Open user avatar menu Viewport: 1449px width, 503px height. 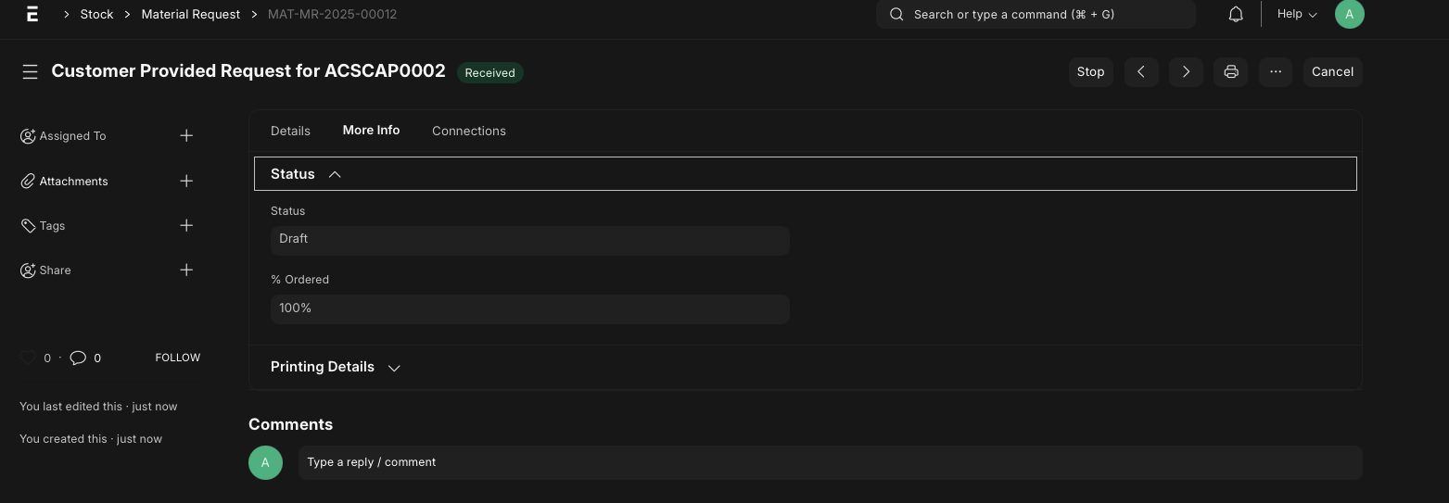(1349, 14)
